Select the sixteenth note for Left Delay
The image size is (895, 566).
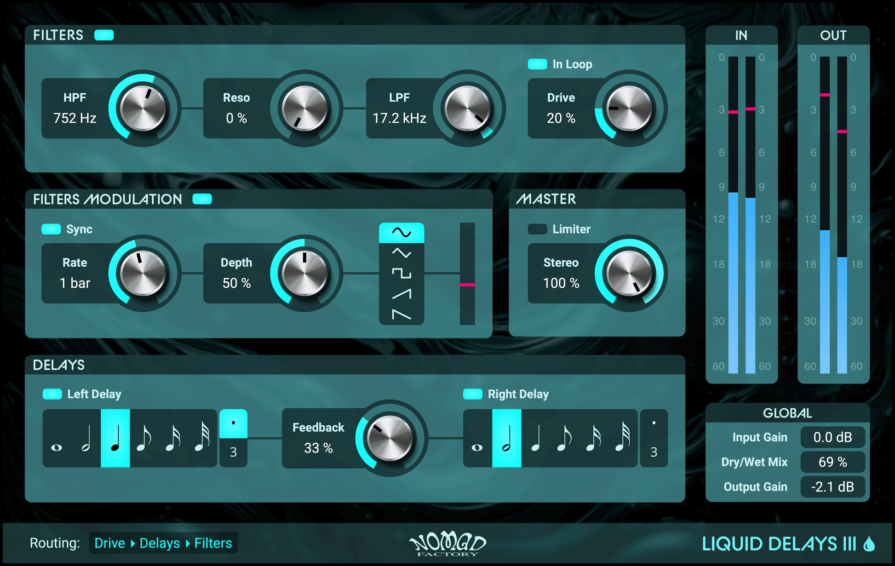click(x=173, y=437)
